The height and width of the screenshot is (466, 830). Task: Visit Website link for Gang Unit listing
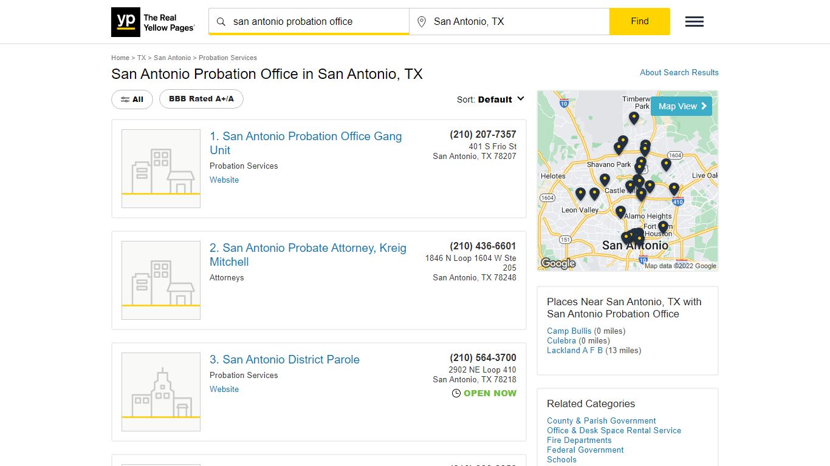coord(224,180)
